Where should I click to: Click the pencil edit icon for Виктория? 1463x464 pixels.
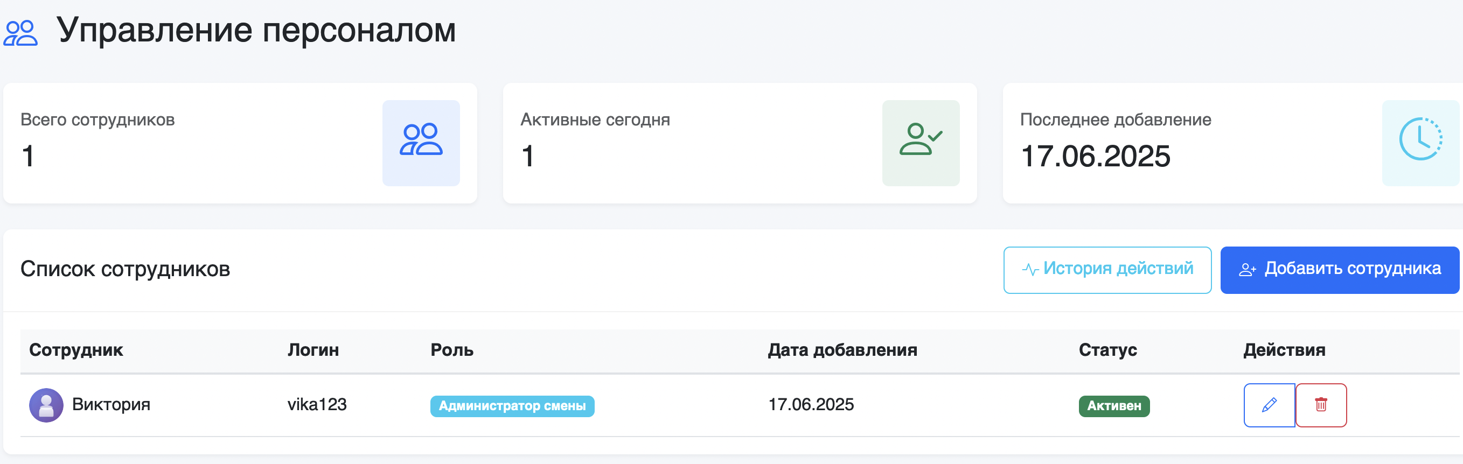tap(1269, 405)
